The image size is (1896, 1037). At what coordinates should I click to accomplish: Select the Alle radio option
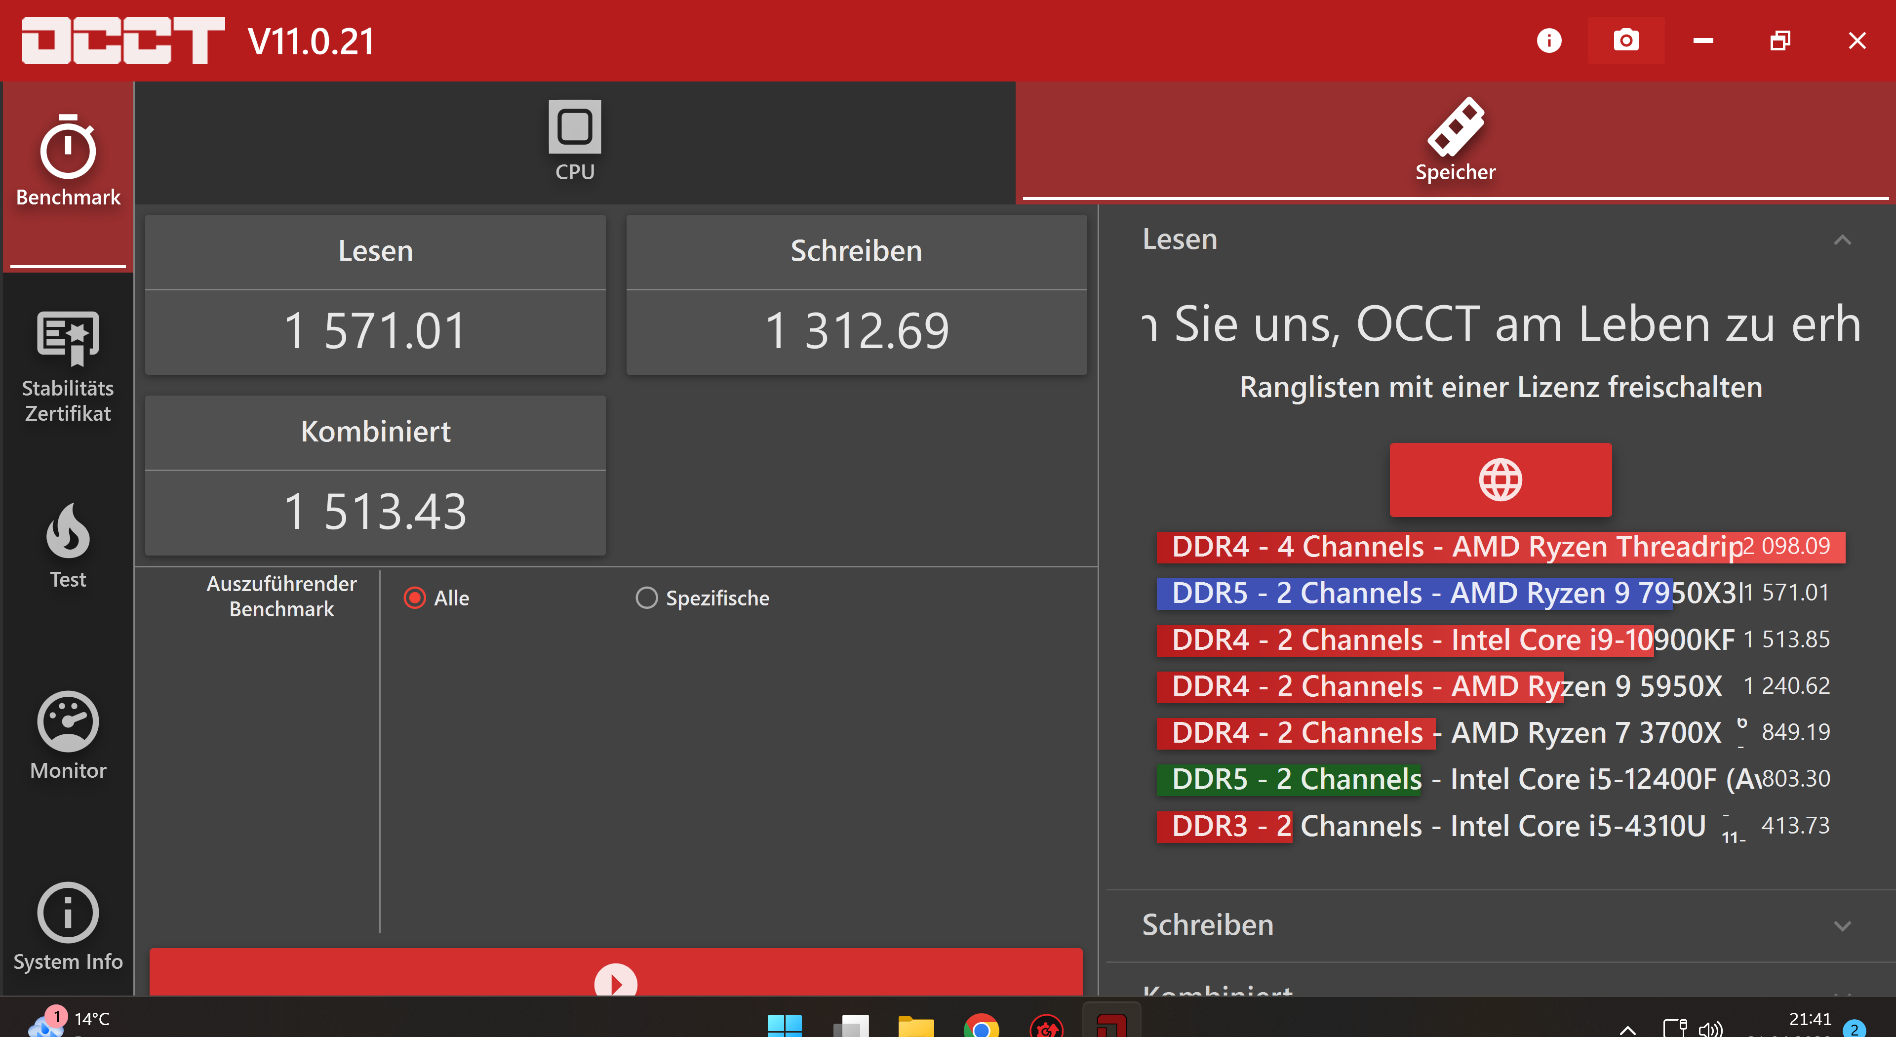coord(415,598)
